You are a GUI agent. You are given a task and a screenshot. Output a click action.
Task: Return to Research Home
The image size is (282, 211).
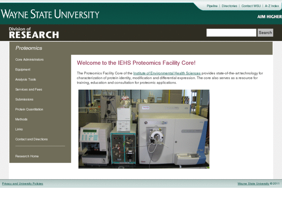click(x=27, y=156)
